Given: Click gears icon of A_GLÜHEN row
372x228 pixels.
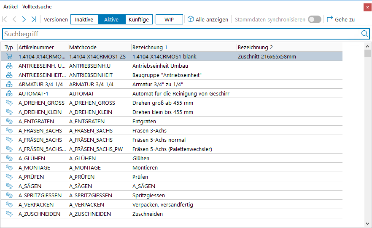Looking at the screenshot, I should [x=9, y=158].
